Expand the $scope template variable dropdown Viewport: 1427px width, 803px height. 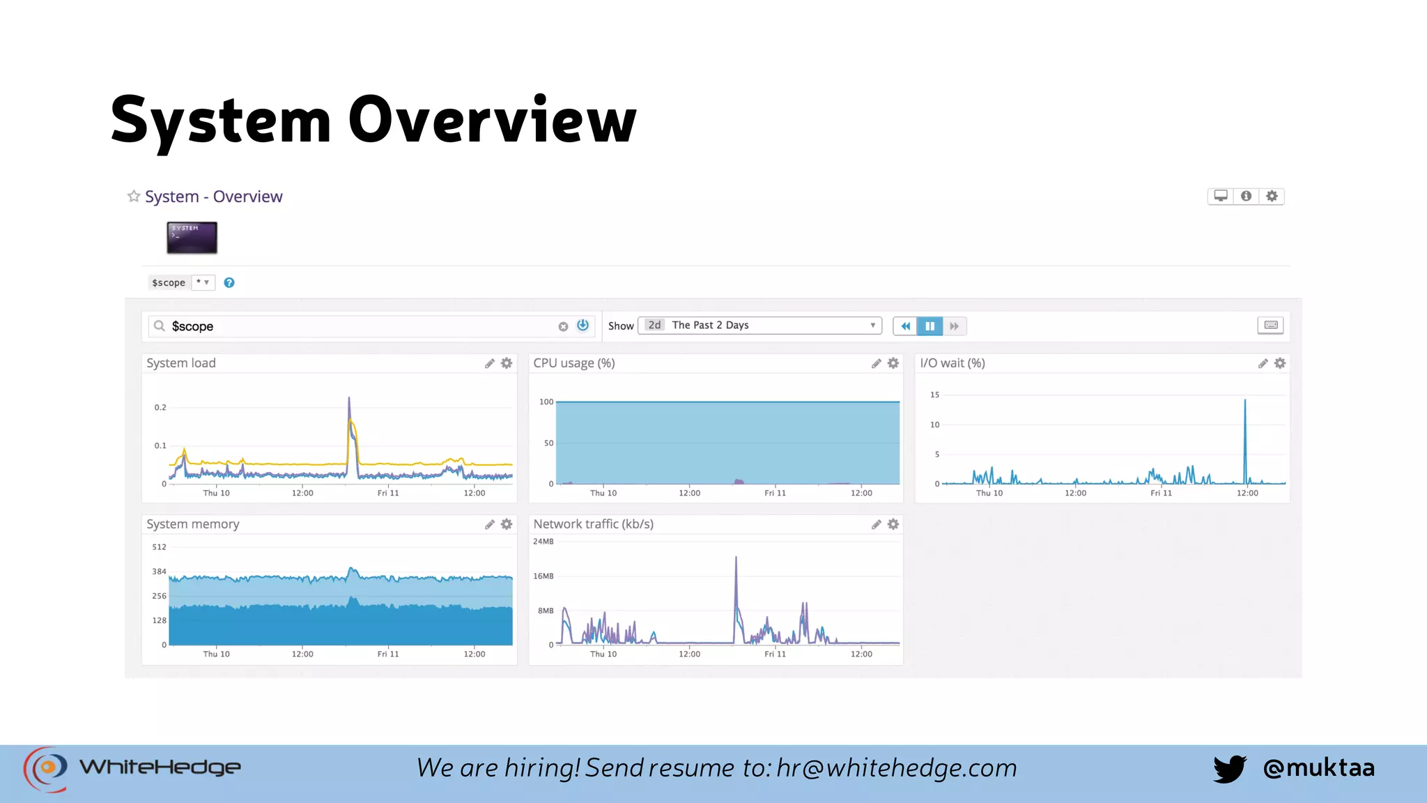tap(203, 282)
